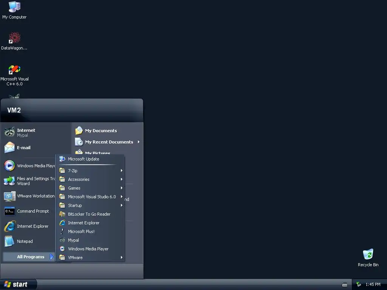Screen dimensions: 387x290
Task: Click the 'VMware' label in programs menu
Action: 75,258
